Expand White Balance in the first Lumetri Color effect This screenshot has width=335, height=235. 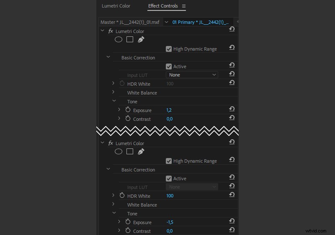[113, 92]
